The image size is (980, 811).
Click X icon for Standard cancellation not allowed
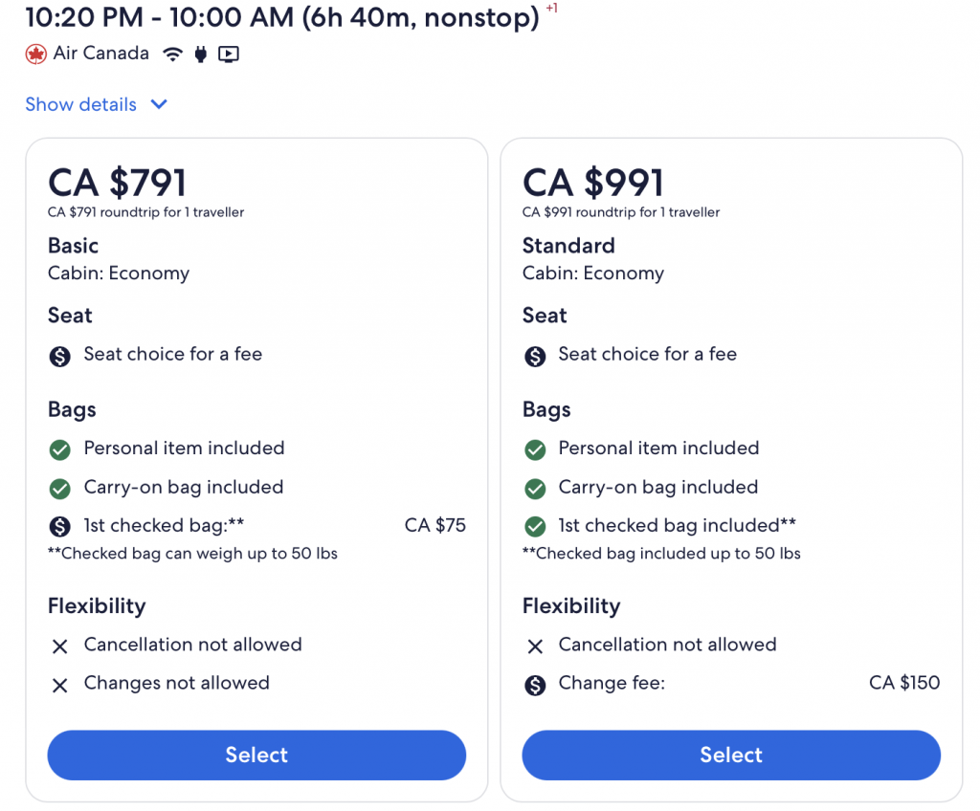(x=535, y=647)
